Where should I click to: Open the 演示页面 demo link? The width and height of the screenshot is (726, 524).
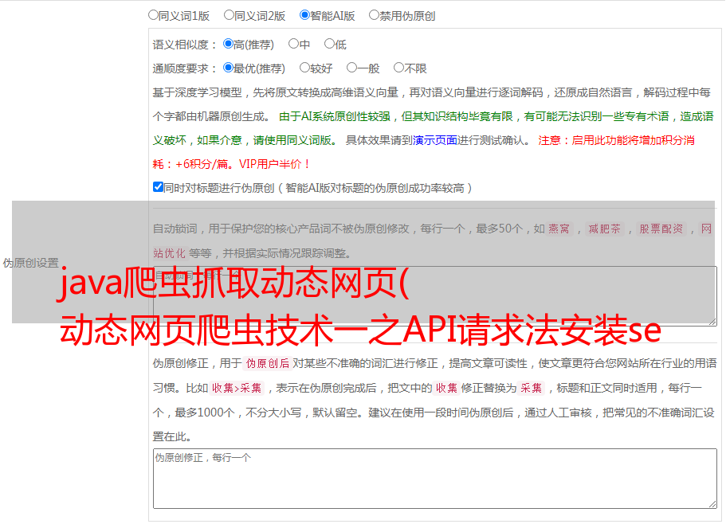[x=434, y=140]
